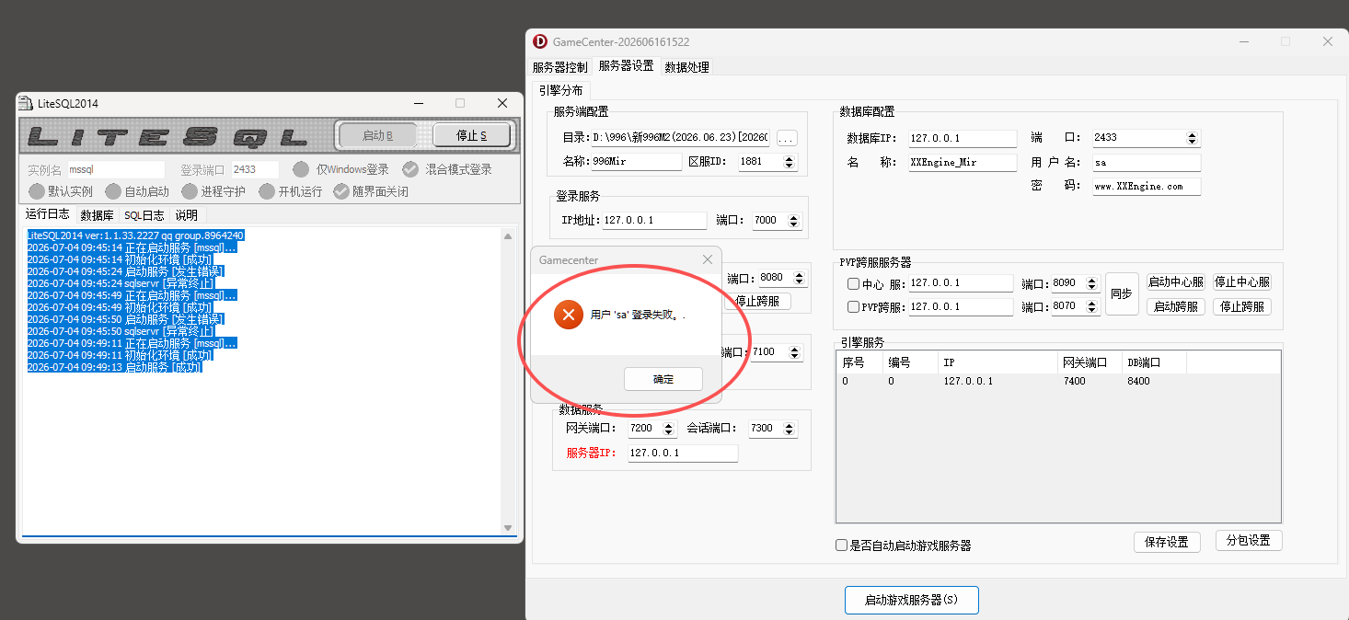Click the ... browse directory button
The image size is (1349, 620).
(787, 138)
